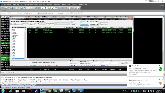This screenshot has height=93, width=165.
Task: Open the Market menu
Action: coord(9,5)
